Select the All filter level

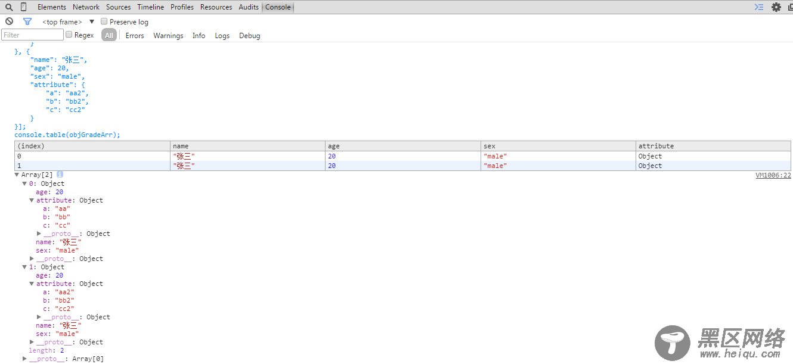109,36
